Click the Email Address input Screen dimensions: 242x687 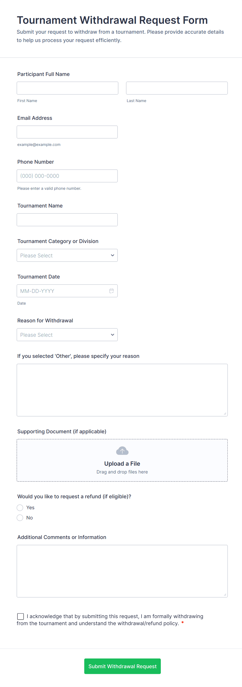tap(67, 132)
